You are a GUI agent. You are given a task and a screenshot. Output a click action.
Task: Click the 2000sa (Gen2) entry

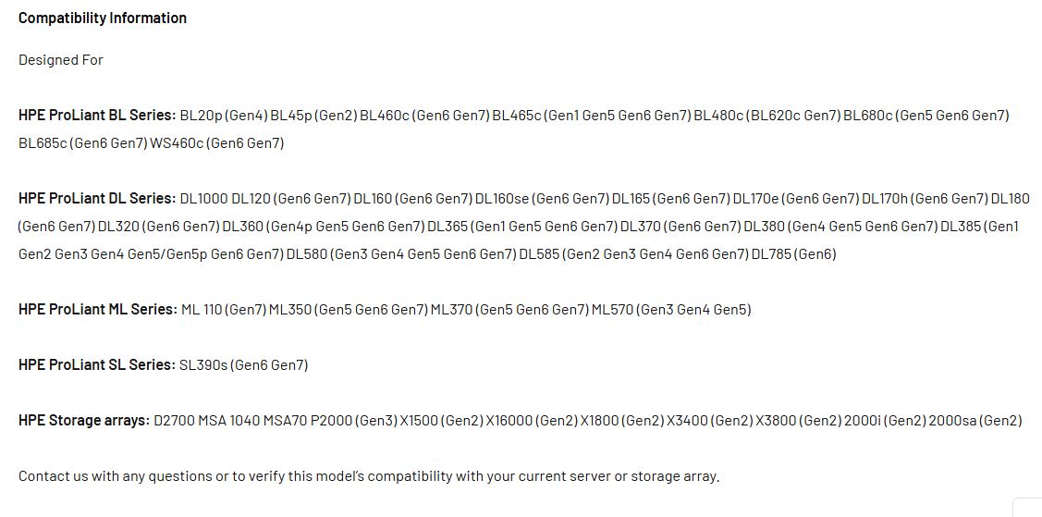pyautogui.click(x=975, y=421)
